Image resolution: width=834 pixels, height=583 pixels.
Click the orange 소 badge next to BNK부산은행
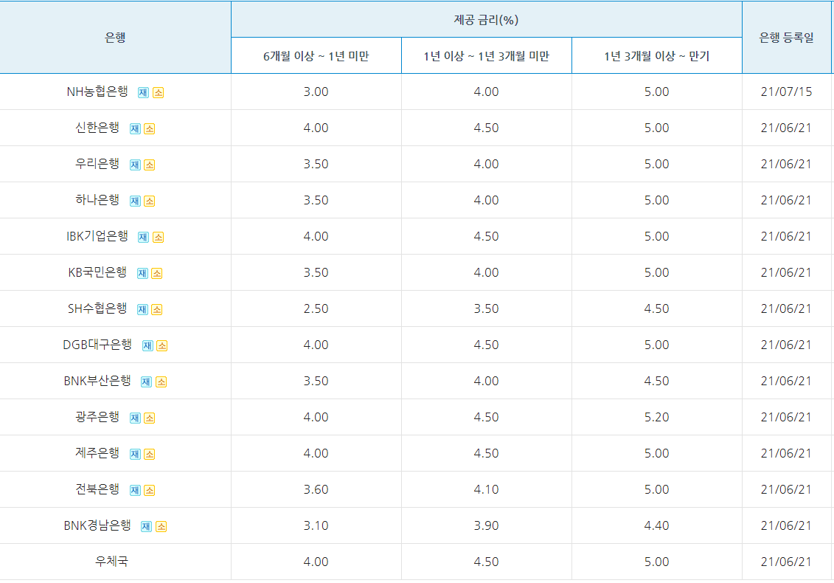point(161,382)
